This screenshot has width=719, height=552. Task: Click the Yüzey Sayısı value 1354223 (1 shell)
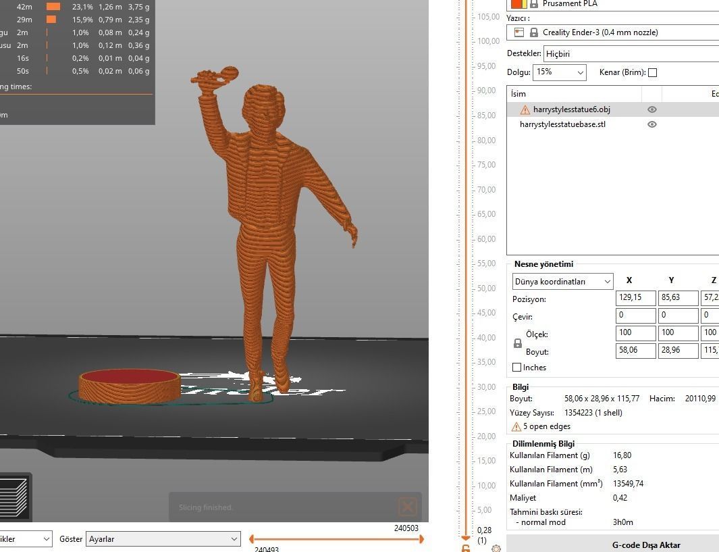pos(593,413)
